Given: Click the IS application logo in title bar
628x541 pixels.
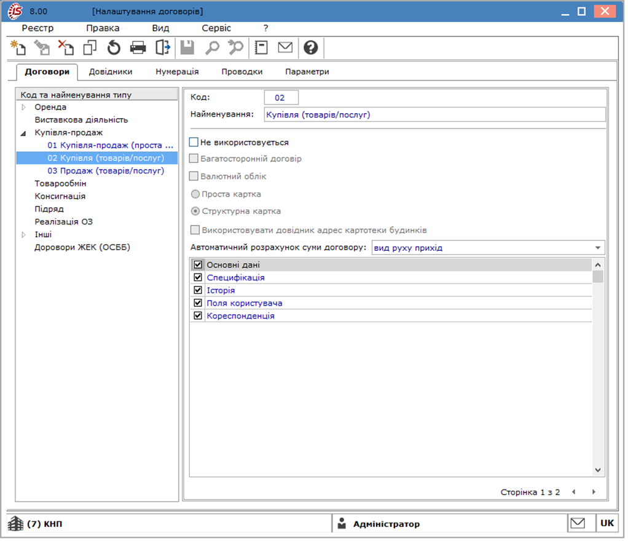Looking at the screenshot, I should pos(15,11).
